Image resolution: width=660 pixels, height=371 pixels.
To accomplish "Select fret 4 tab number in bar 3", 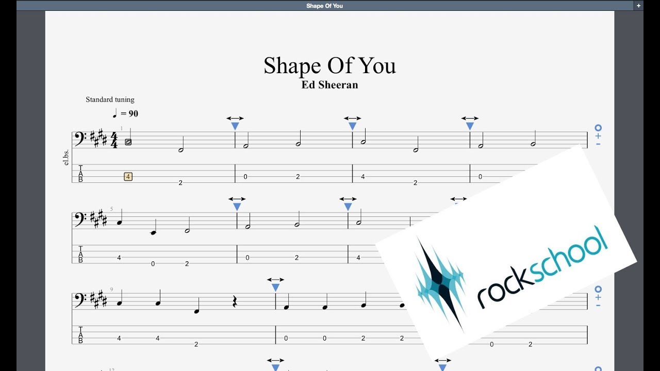I will [x=363, y=177].
